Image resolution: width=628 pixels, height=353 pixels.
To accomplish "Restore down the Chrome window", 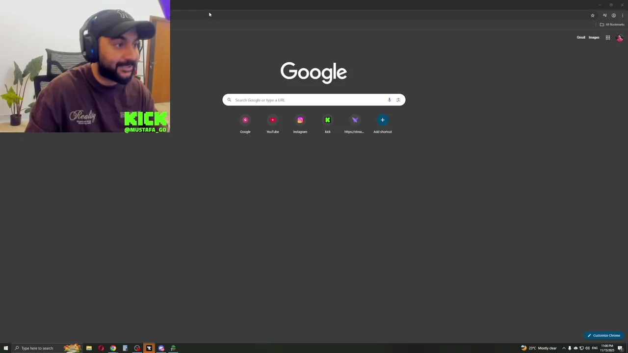I will (611, 5).
